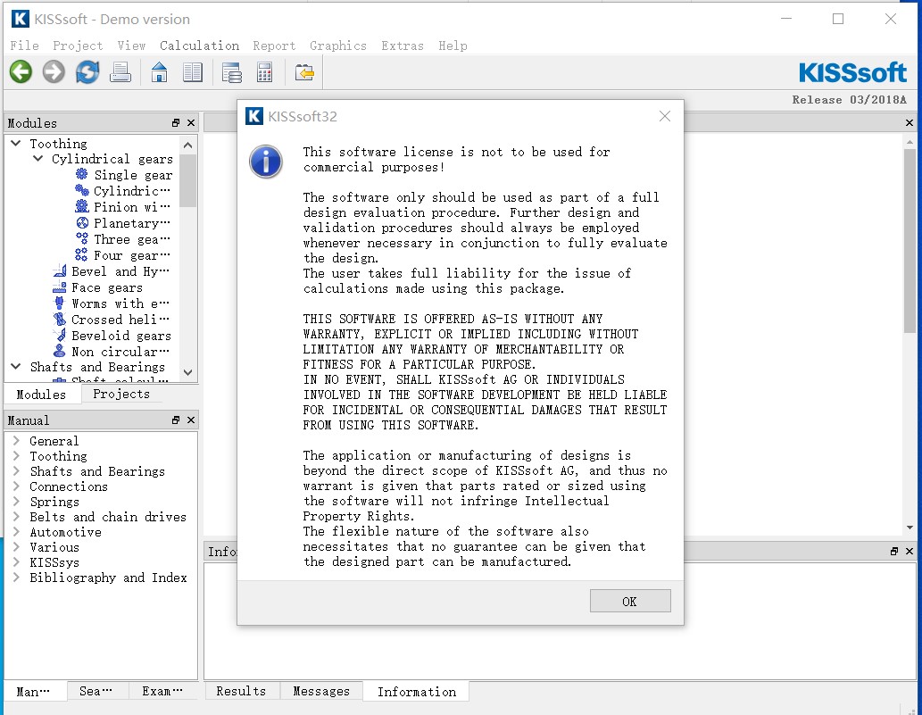This screenshot has width=922, height=715.
Task: Expand Belts and chain drives chapter
Action: tap(16, 516)
